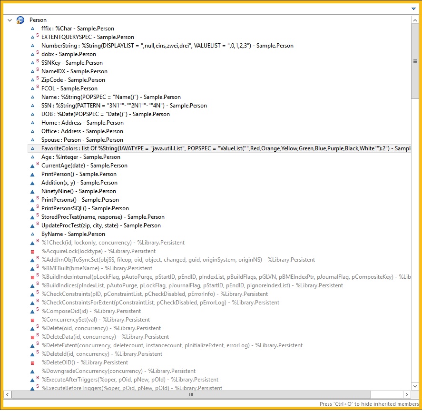Image resolution: width=422 pixels, height=411 pixels.
Task: Click the vertical scrollbar up arrow
Action: [x=415, y=20]
